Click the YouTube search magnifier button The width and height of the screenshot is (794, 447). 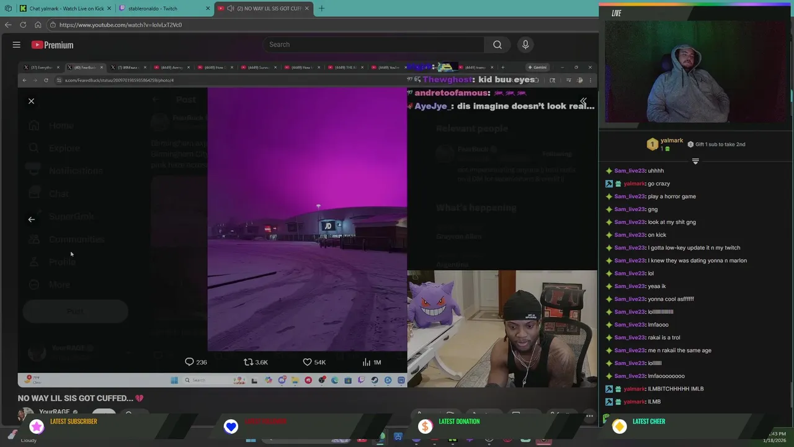(497, 45)
